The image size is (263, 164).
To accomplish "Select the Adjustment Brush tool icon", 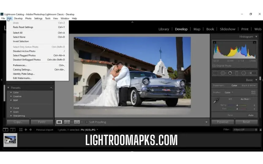I will point(252,73).
